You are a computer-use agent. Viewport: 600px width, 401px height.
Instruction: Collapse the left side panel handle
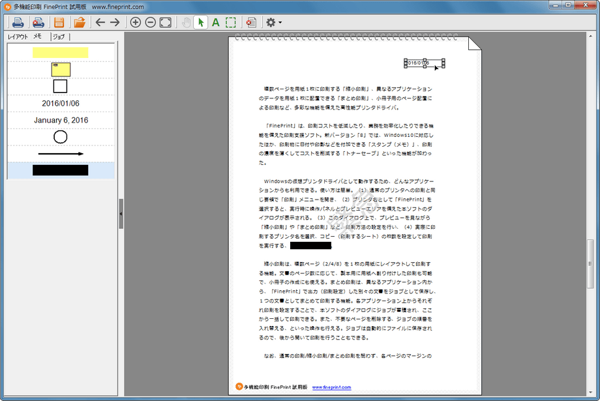(x=121, y=214)
